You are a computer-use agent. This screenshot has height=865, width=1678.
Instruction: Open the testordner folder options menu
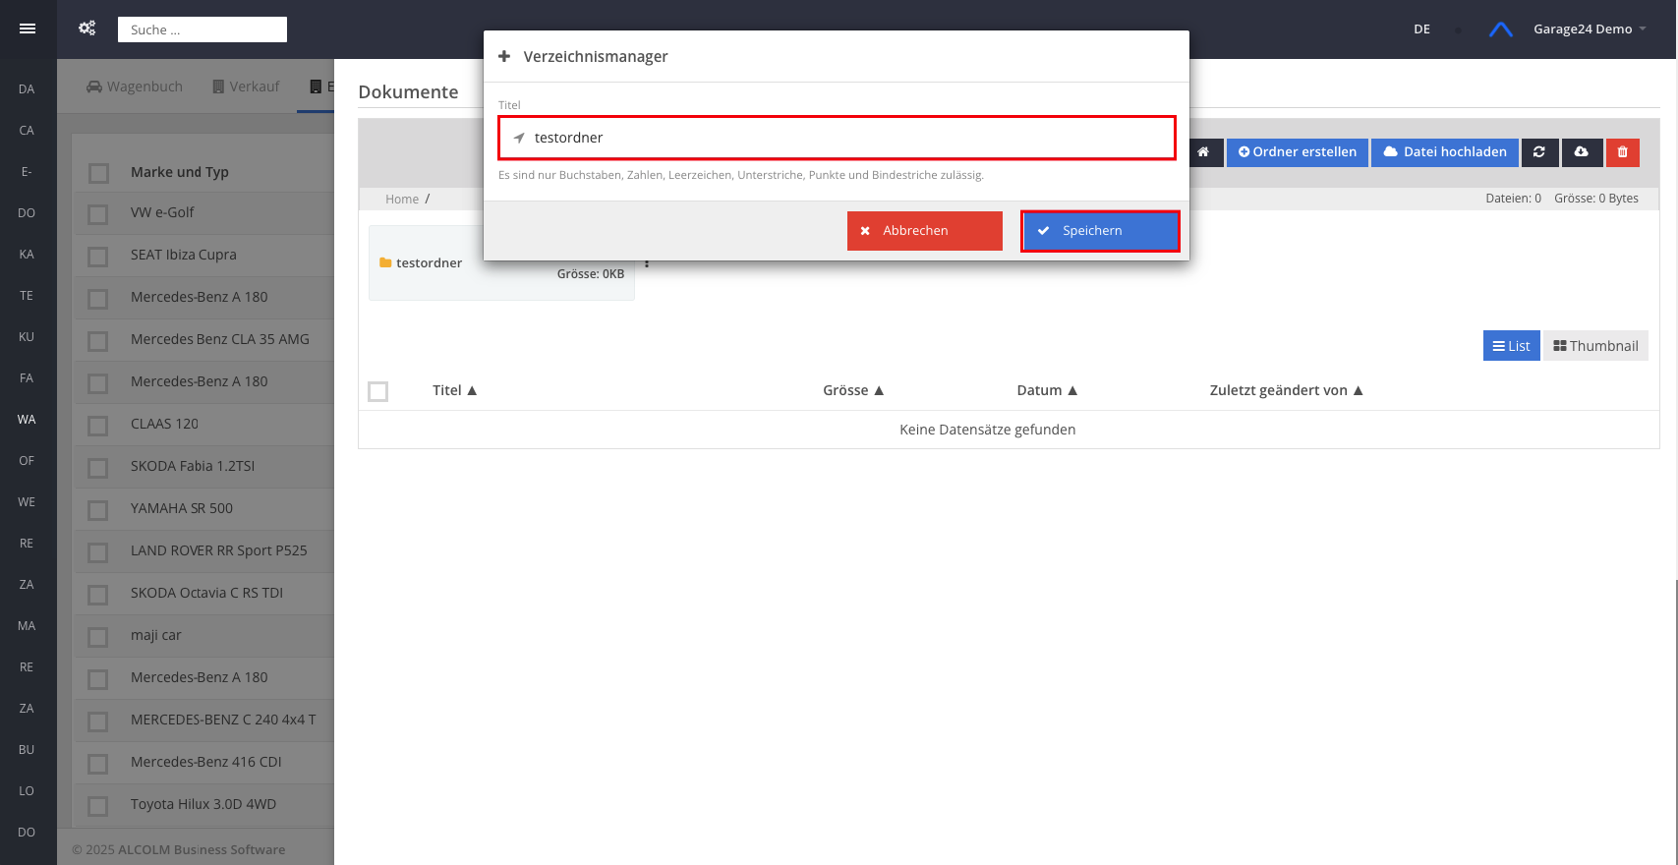[647, 264]
